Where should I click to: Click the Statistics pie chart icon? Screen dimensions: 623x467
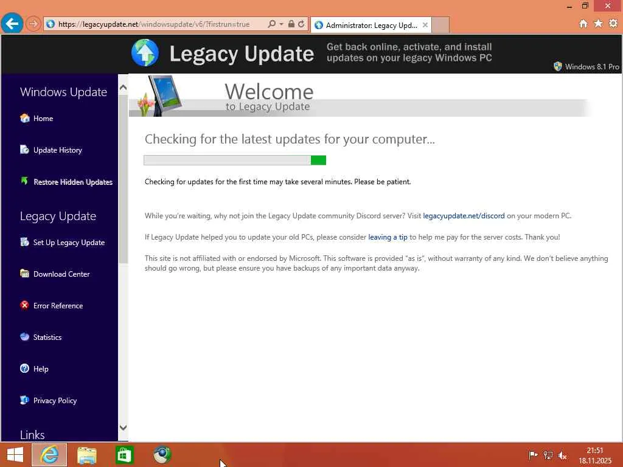(x=24, y=336)
